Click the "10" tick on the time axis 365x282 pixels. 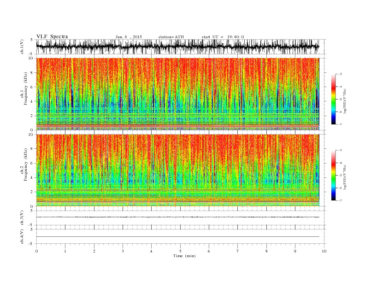tap(324, 251)
